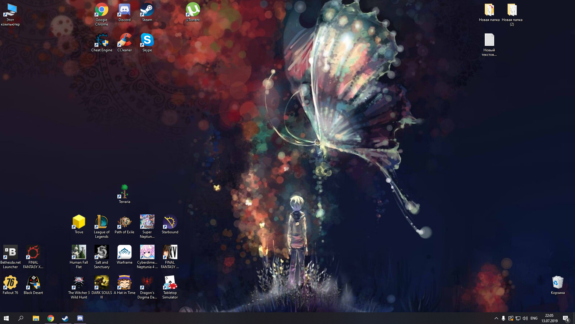Click the yellow-dot monitor tray icon
Viewport: 575px width, 324px height.
510,318
